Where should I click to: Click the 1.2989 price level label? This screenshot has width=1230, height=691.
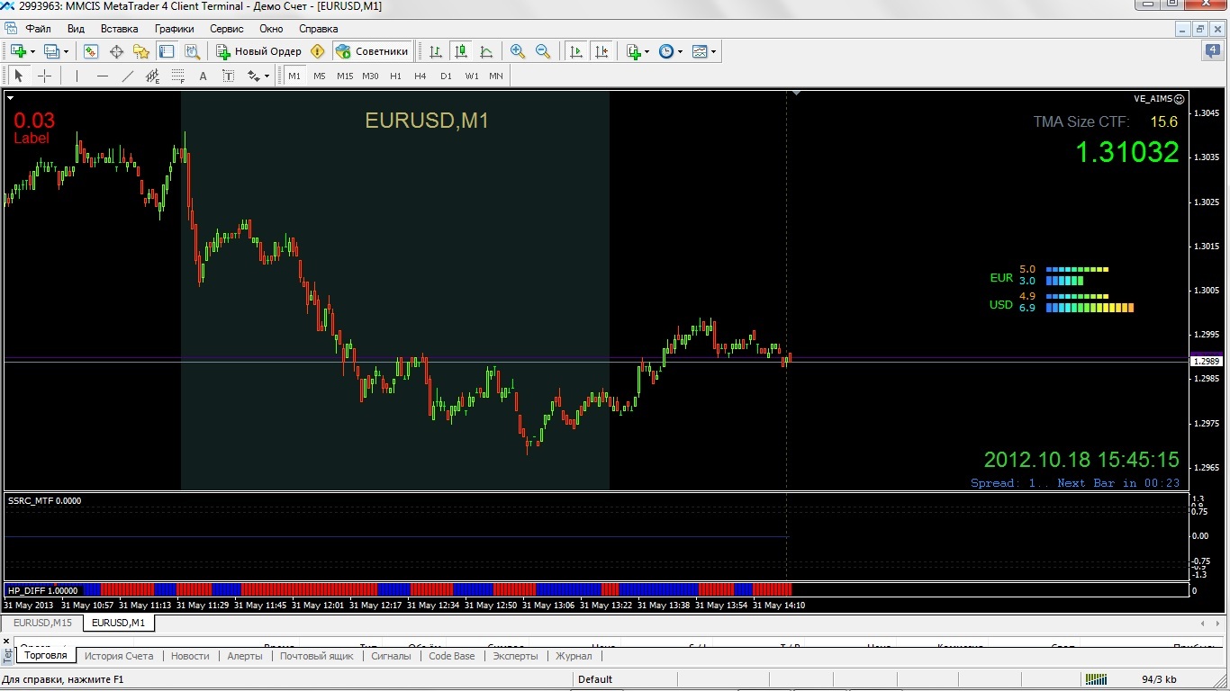click(1206, 361)
